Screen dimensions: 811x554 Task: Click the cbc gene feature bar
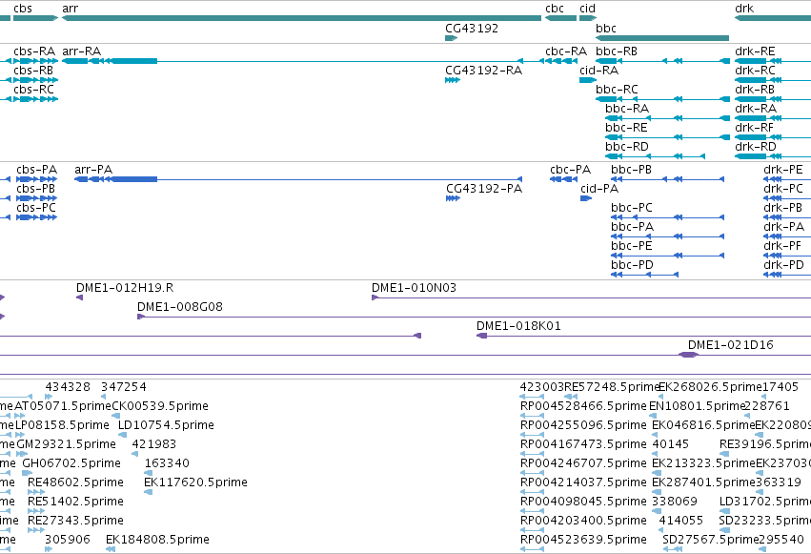click(560, 18)
